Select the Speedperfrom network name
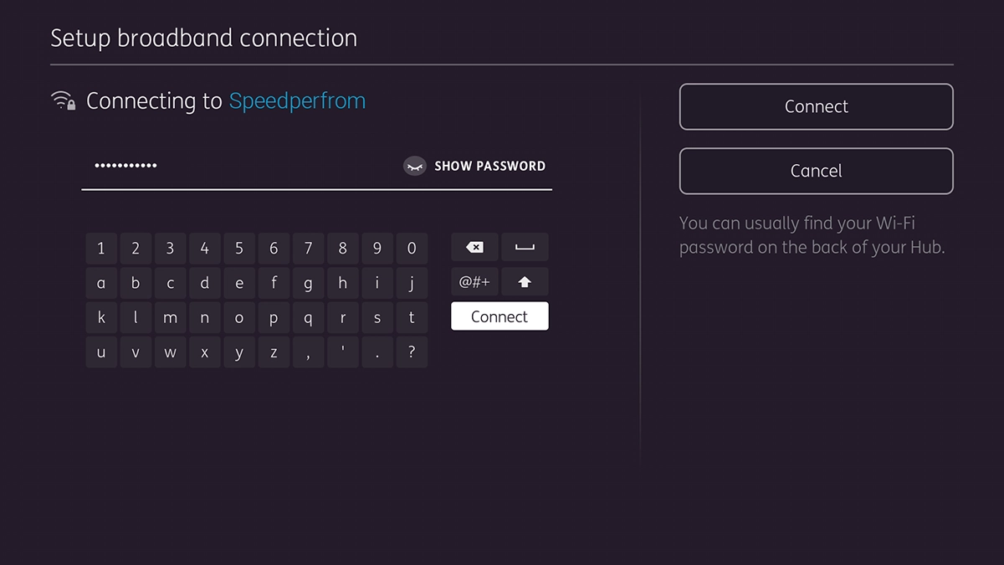 [x=297, y=100]
